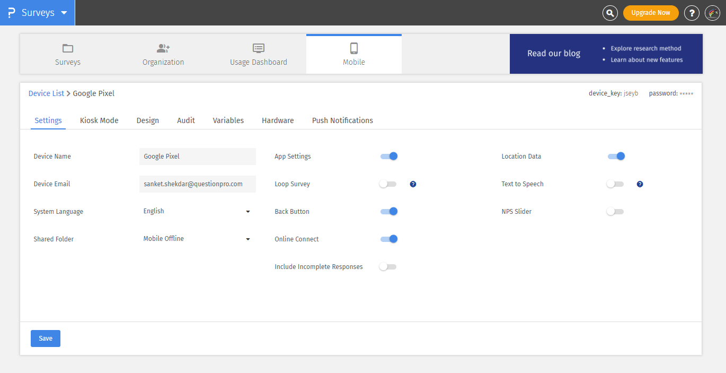Viewport: 726px width, 373px height.
Task: Click the help question mark icon
Action: [692, 13]
